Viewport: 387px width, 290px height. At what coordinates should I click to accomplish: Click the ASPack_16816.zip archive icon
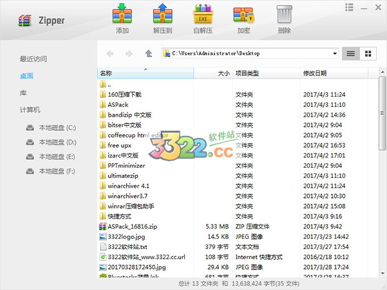(102, 226)
